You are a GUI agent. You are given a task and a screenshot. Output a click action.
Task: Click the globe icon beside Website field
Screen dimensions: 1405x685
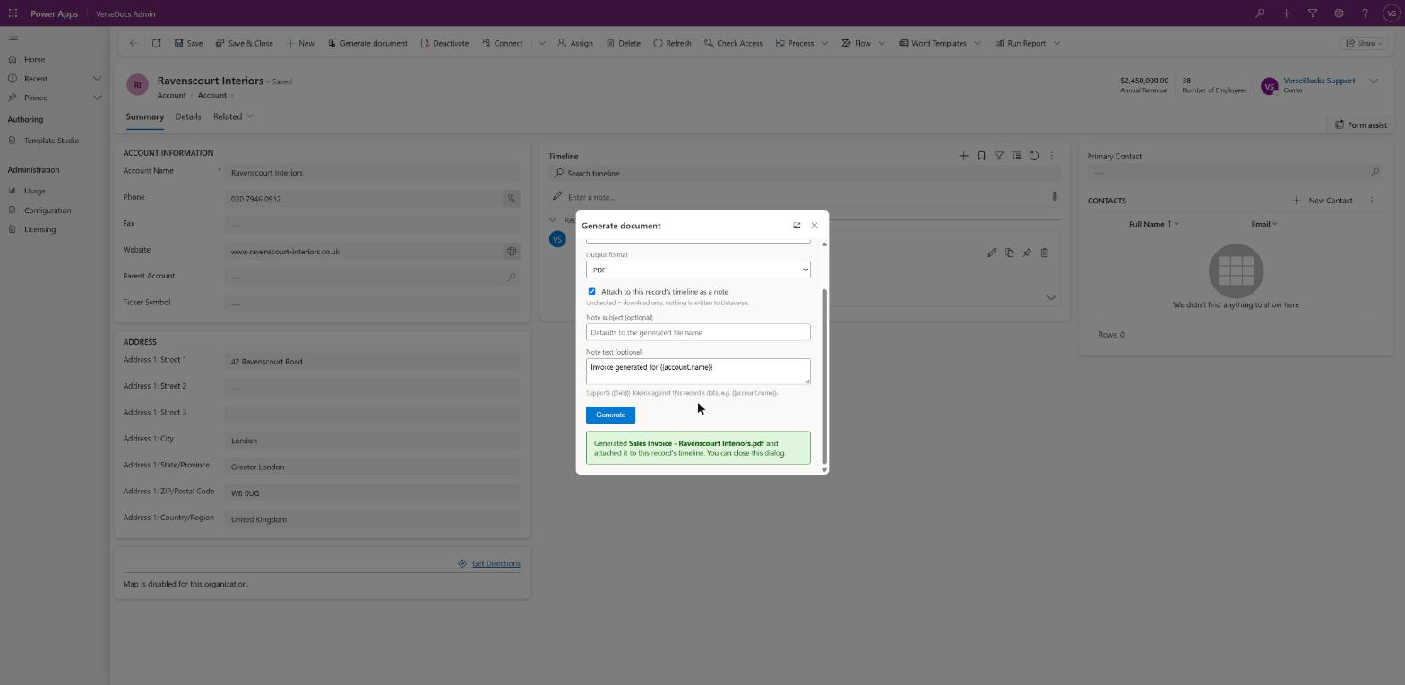512,252
